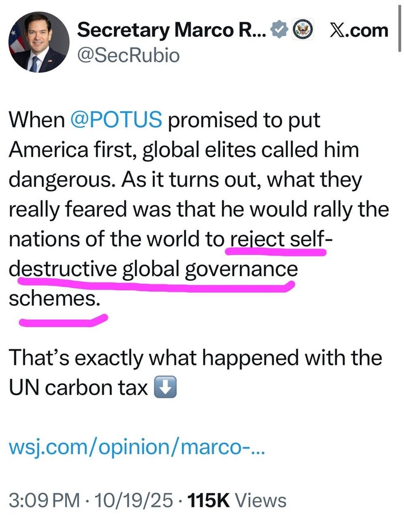This screenshot has height=519, width=404.
Task: Click the display name Secretary Marco R...
Action: click(x=171, y=29)
